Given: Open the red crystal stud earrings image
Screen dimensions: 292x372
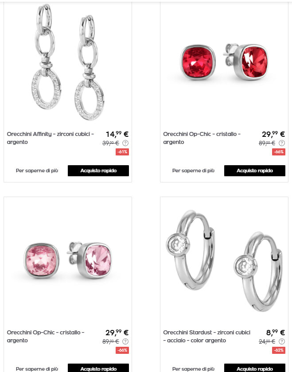Looking at the screenshot, I should (x=224, y=62).
